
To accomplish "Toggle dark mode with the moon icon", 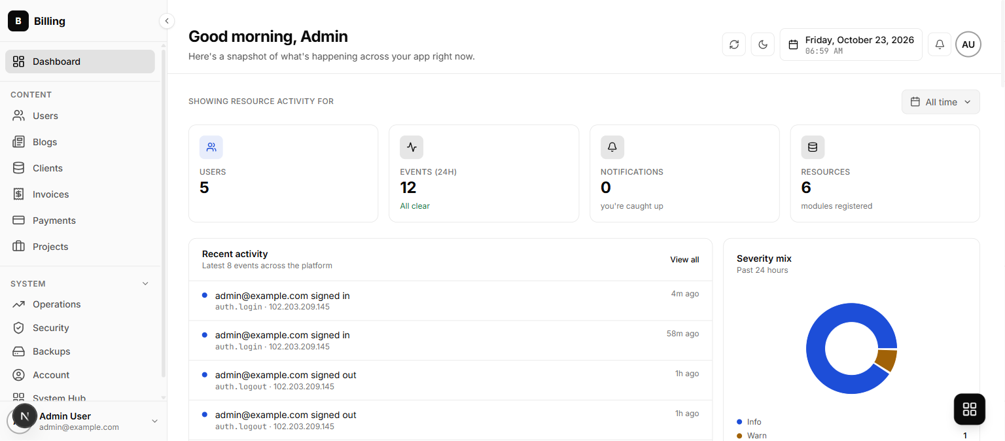I will [763, 44].
